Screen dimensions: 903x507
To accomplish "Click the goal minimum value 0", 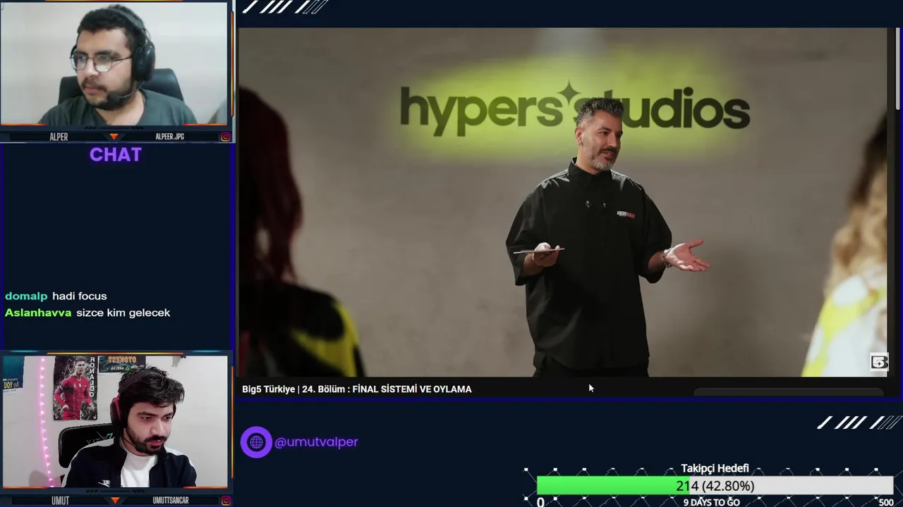I will point(540,502).
